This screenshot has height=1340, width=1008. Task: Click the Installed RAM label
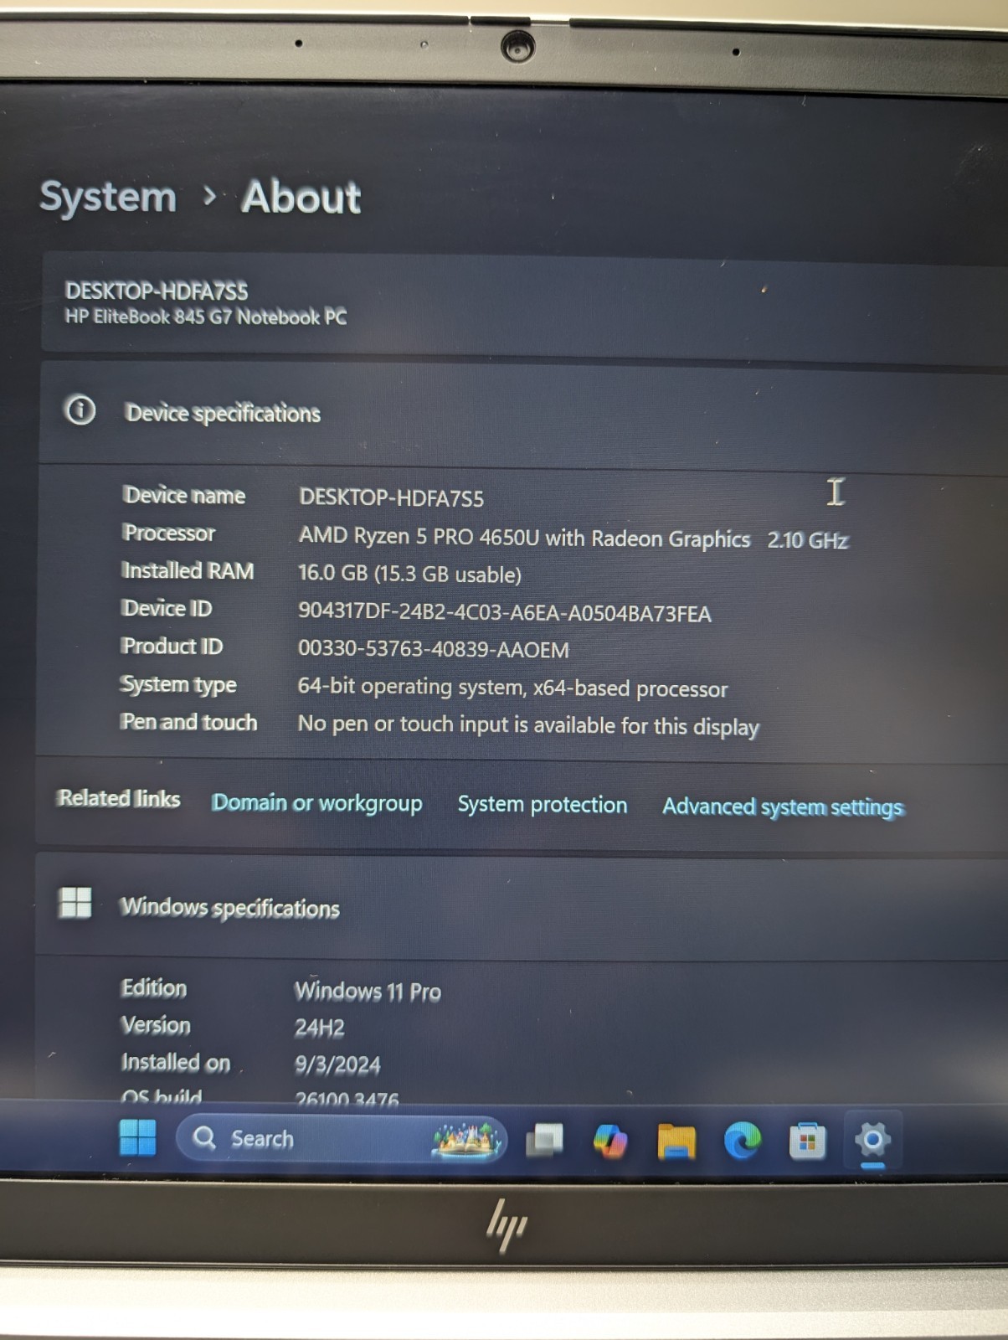coord(188,570)
